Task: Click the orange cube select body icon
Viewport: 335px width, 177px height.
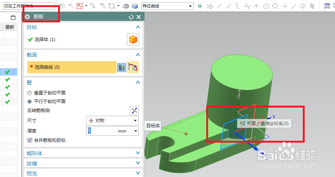Action: (133, 40)
